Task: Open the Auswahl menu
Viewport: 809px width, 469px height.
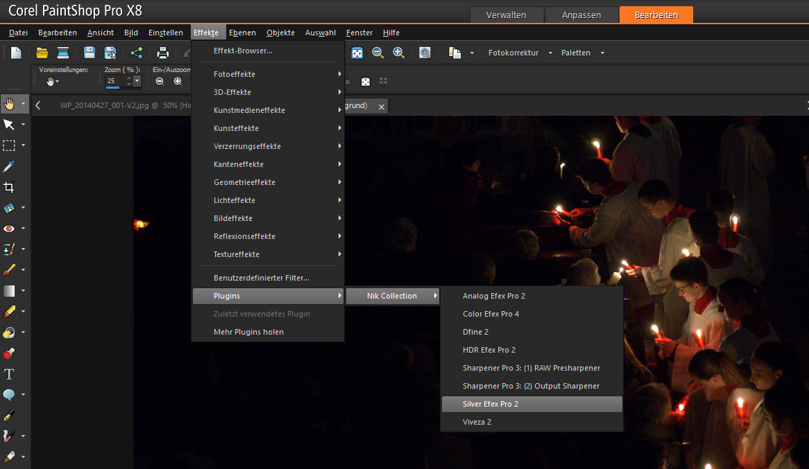Action: 321,33
